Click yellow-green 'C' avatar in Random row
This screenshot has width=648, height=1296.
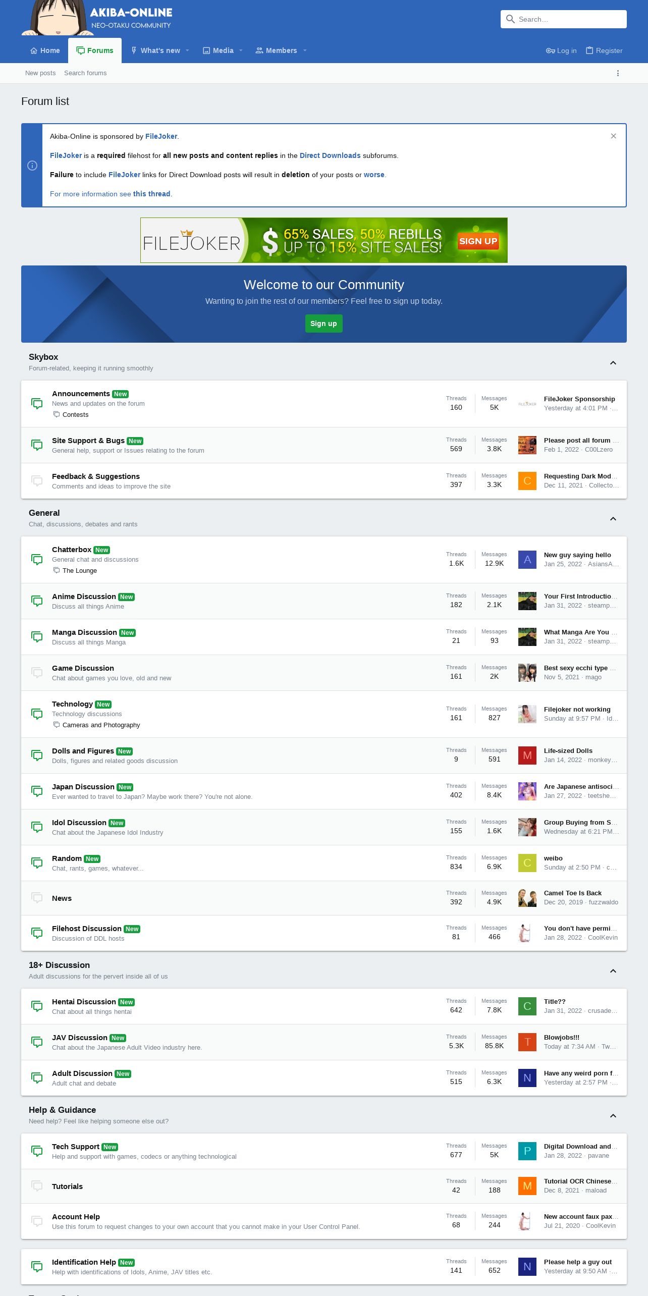point(527,863)
